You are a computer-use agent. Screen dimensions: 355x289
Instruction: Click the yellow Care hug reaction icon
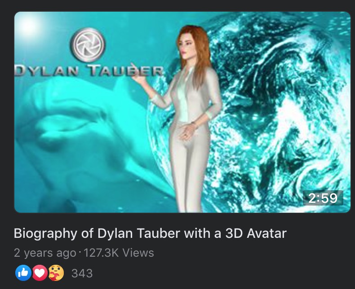pyautogui.click(x=56, y=273)
